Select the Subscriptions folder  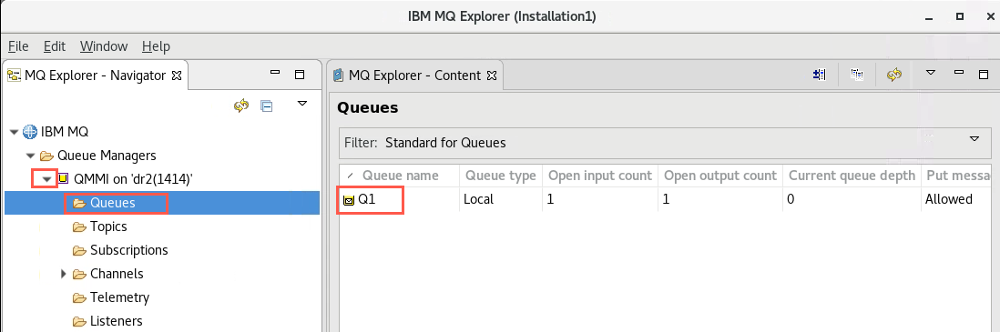click(128, 250)
